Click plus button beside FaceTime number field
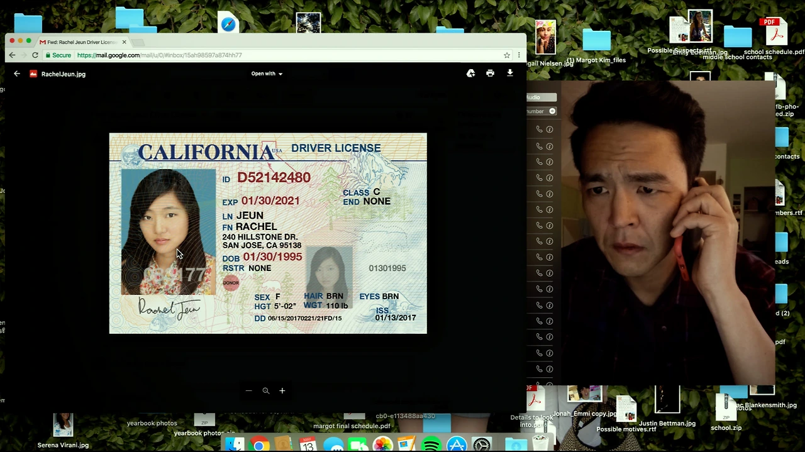805x452 pixels. pyautogui.click(x=552, y=111)
